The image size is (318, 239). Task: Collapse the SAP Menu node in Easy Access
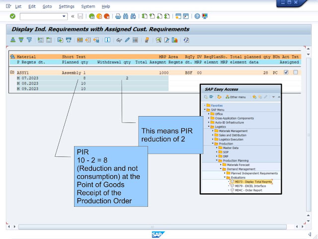205,110
